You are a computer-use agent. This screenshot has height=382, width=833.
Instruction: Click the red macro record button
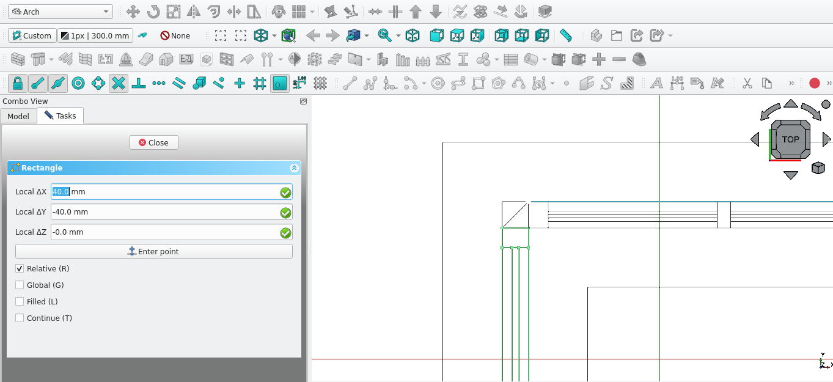coord(814,83)
